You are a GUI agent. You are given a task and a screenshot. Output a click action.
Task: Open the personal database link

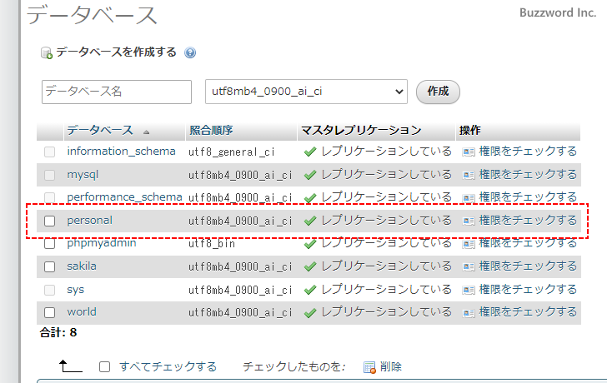click(89, 221)
